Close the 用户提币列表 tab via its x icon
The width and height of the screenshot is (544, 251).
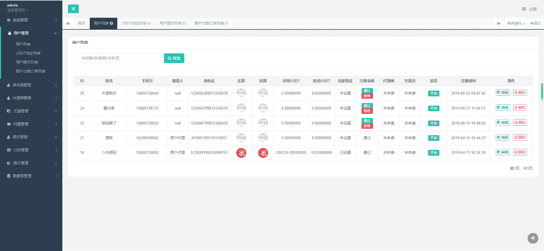coord(184,23)
